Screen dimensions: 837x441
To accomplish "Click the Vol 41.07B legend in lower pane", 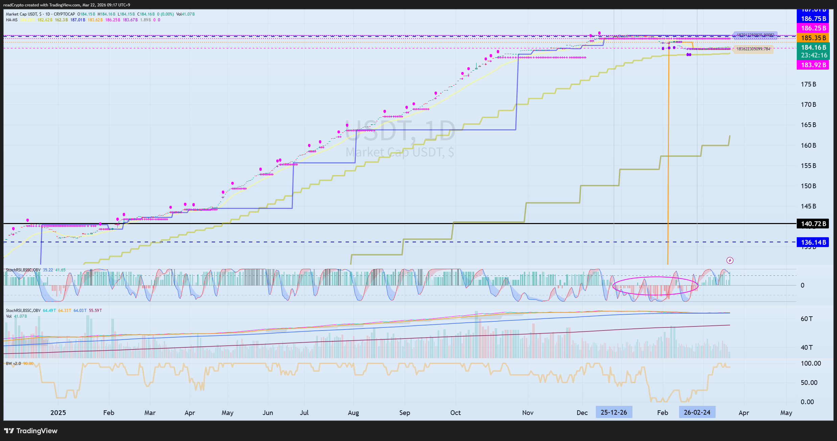I will coord(16,316).
